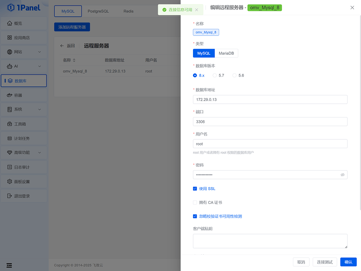Select the 5.7 database version radio button

point(214,76)
